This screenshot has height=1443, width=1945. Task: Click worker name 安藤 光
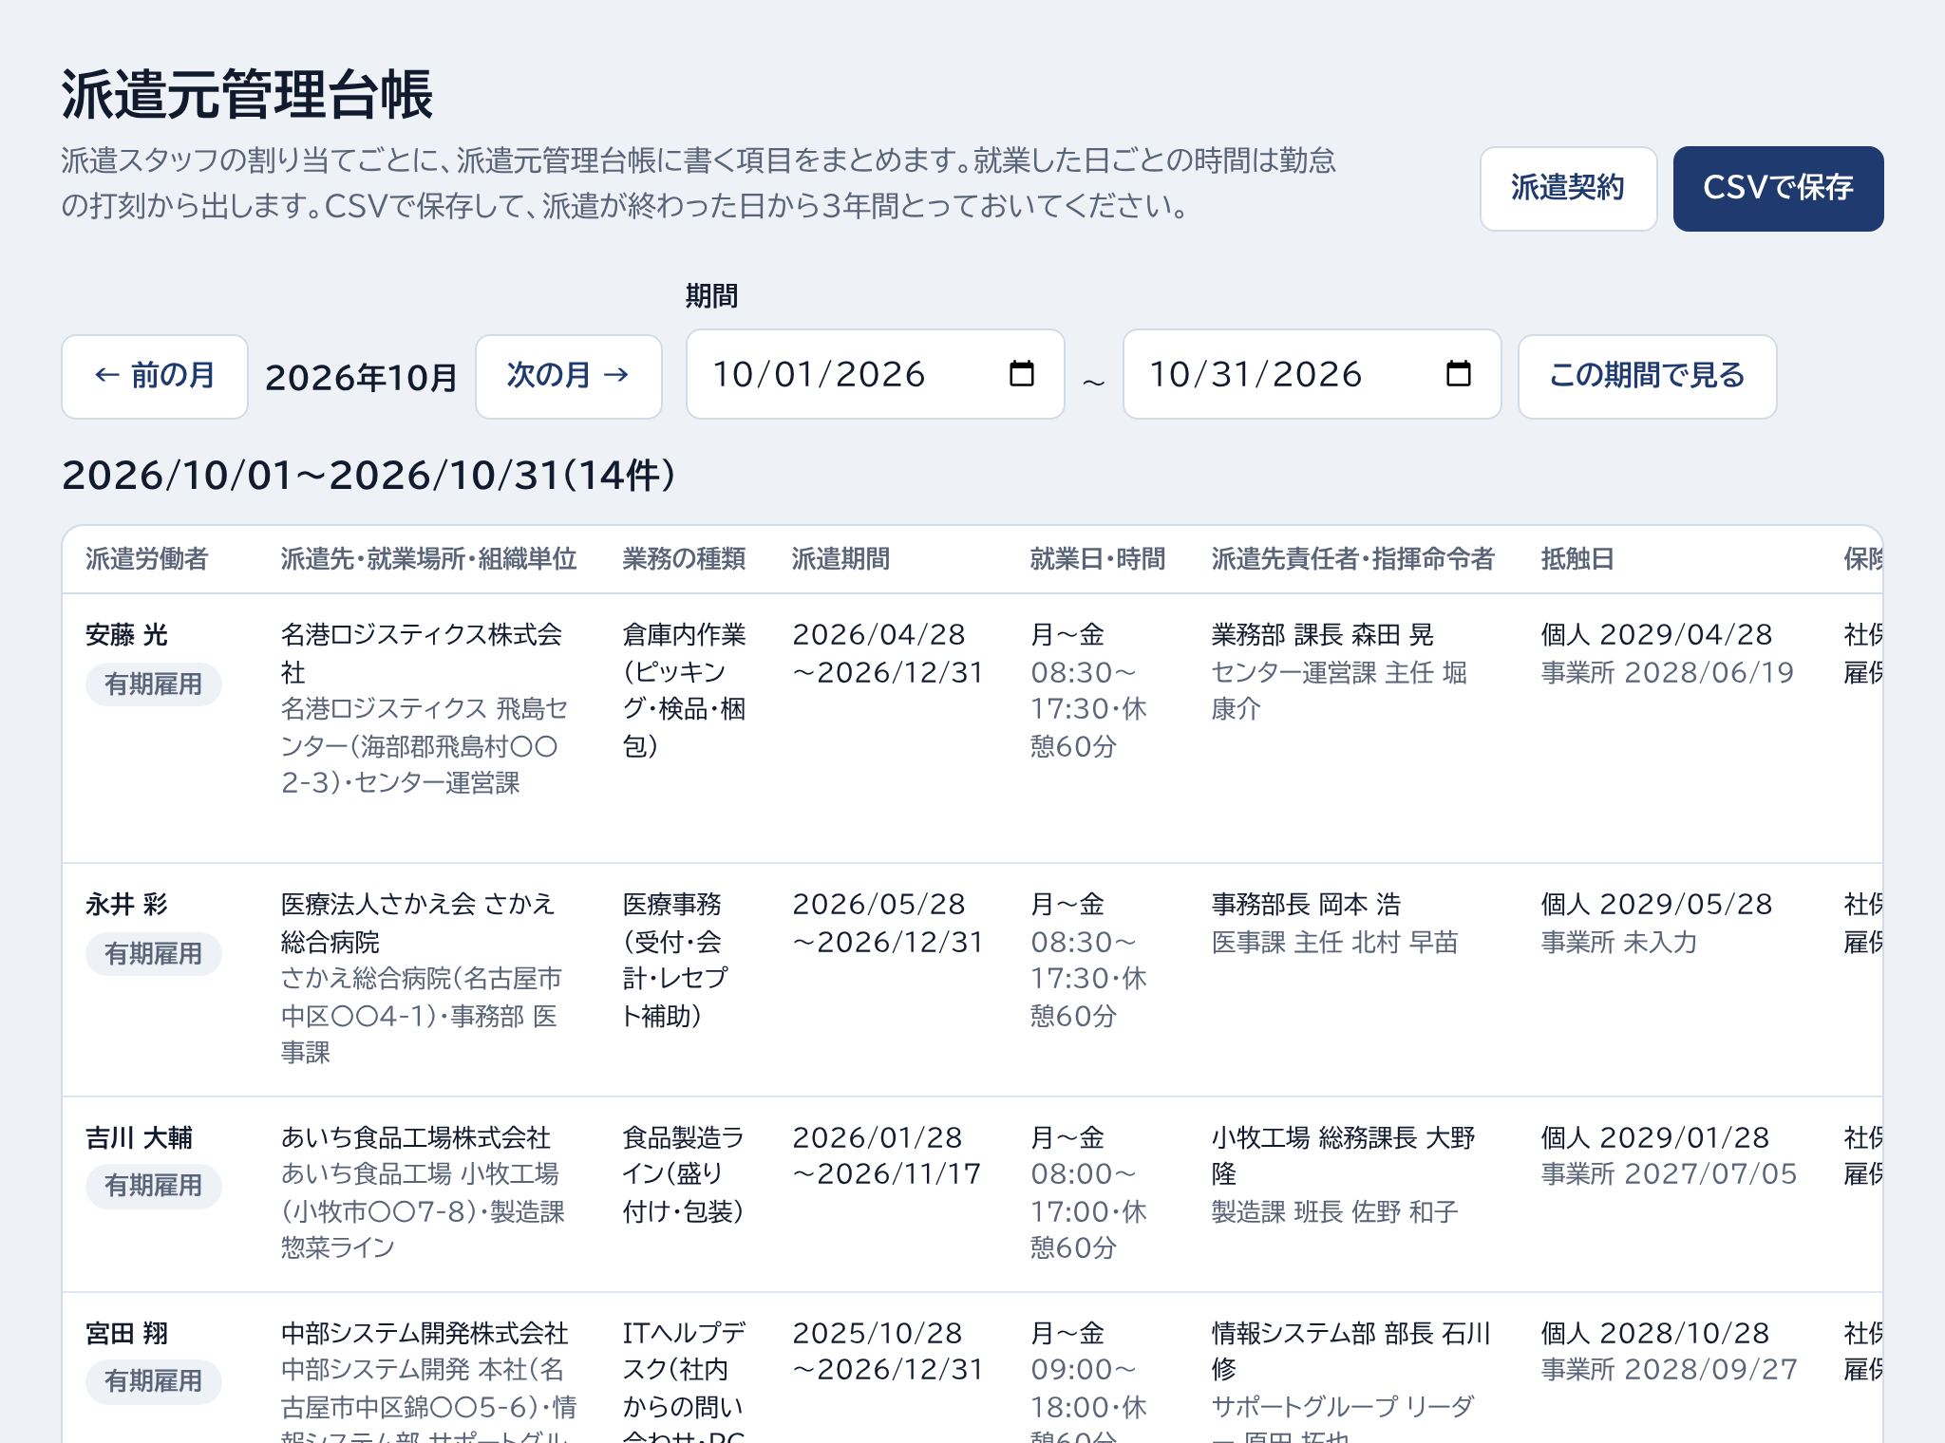[x=126, y=635]
